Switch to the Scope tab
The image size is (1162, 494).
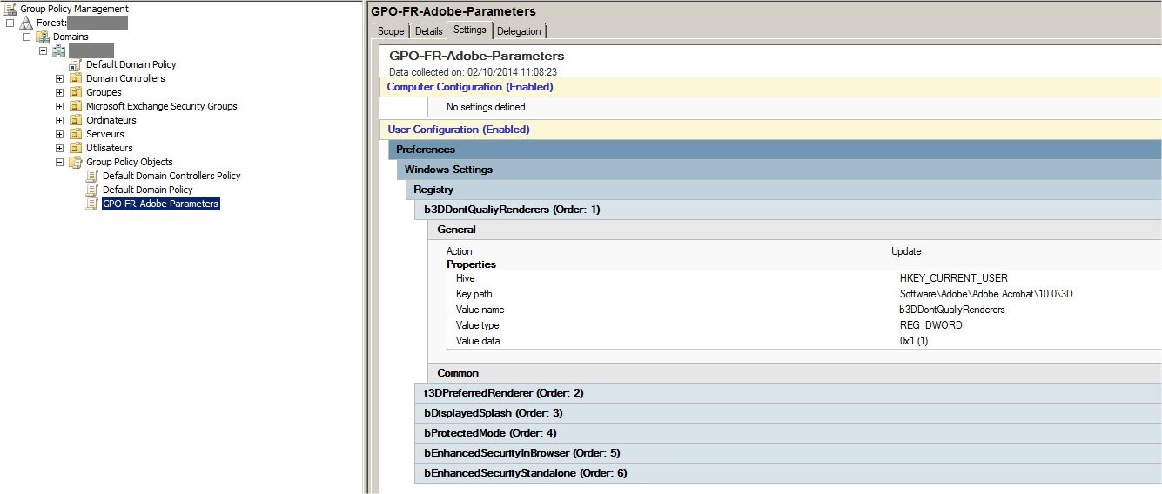click(x=391, y=31)
